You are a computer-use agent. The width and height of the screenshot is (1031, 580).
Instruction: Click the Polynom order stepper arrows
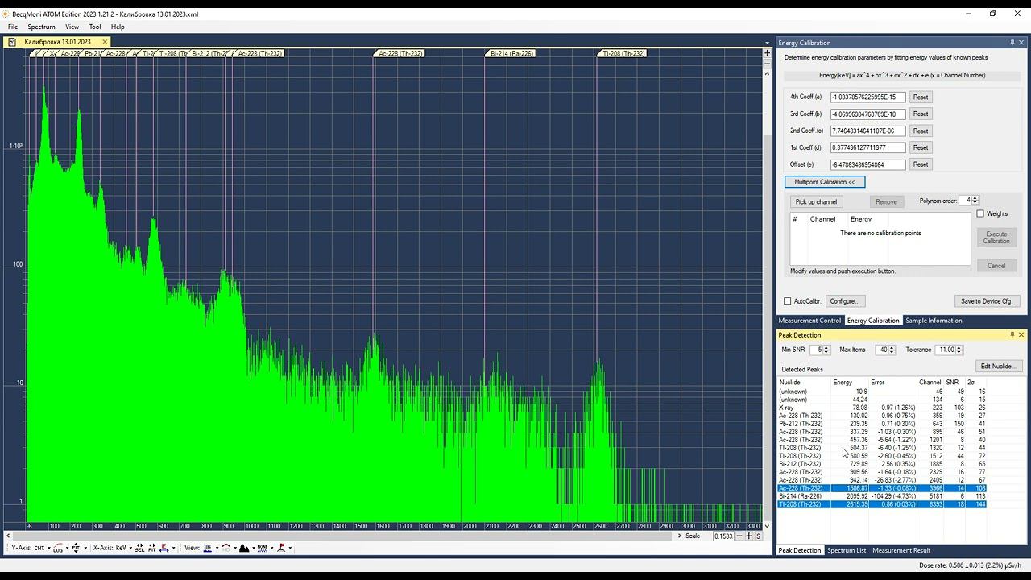[x=975, y=200]
